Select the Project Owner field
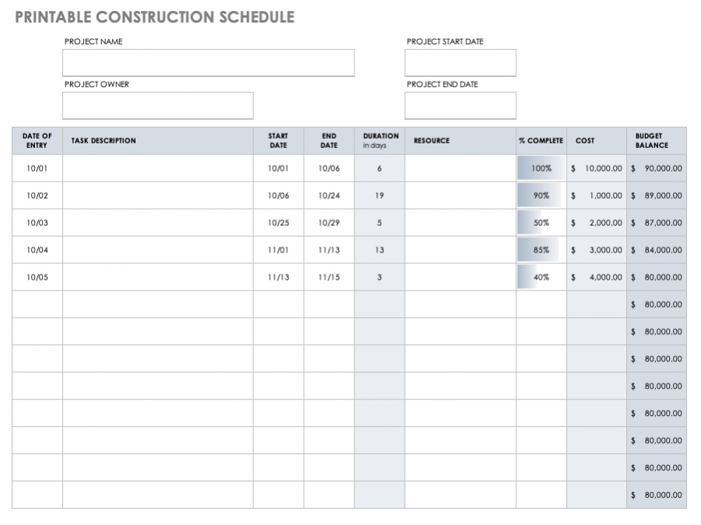This screenshot has height=525, width=701. [x=158, y=106]
